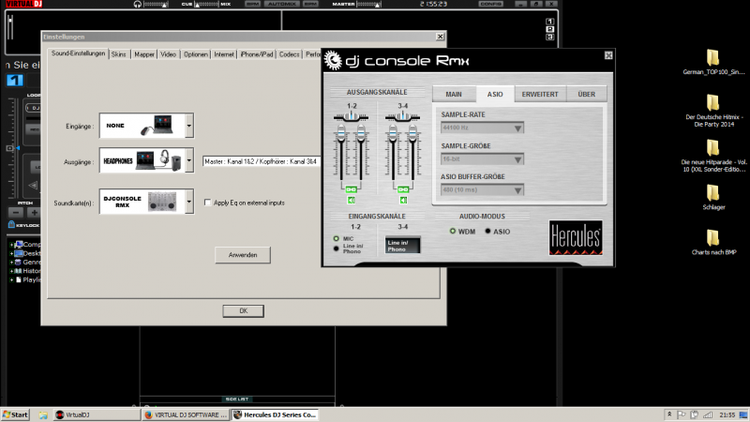Click the Anwenden button

[x=243, y=255]
